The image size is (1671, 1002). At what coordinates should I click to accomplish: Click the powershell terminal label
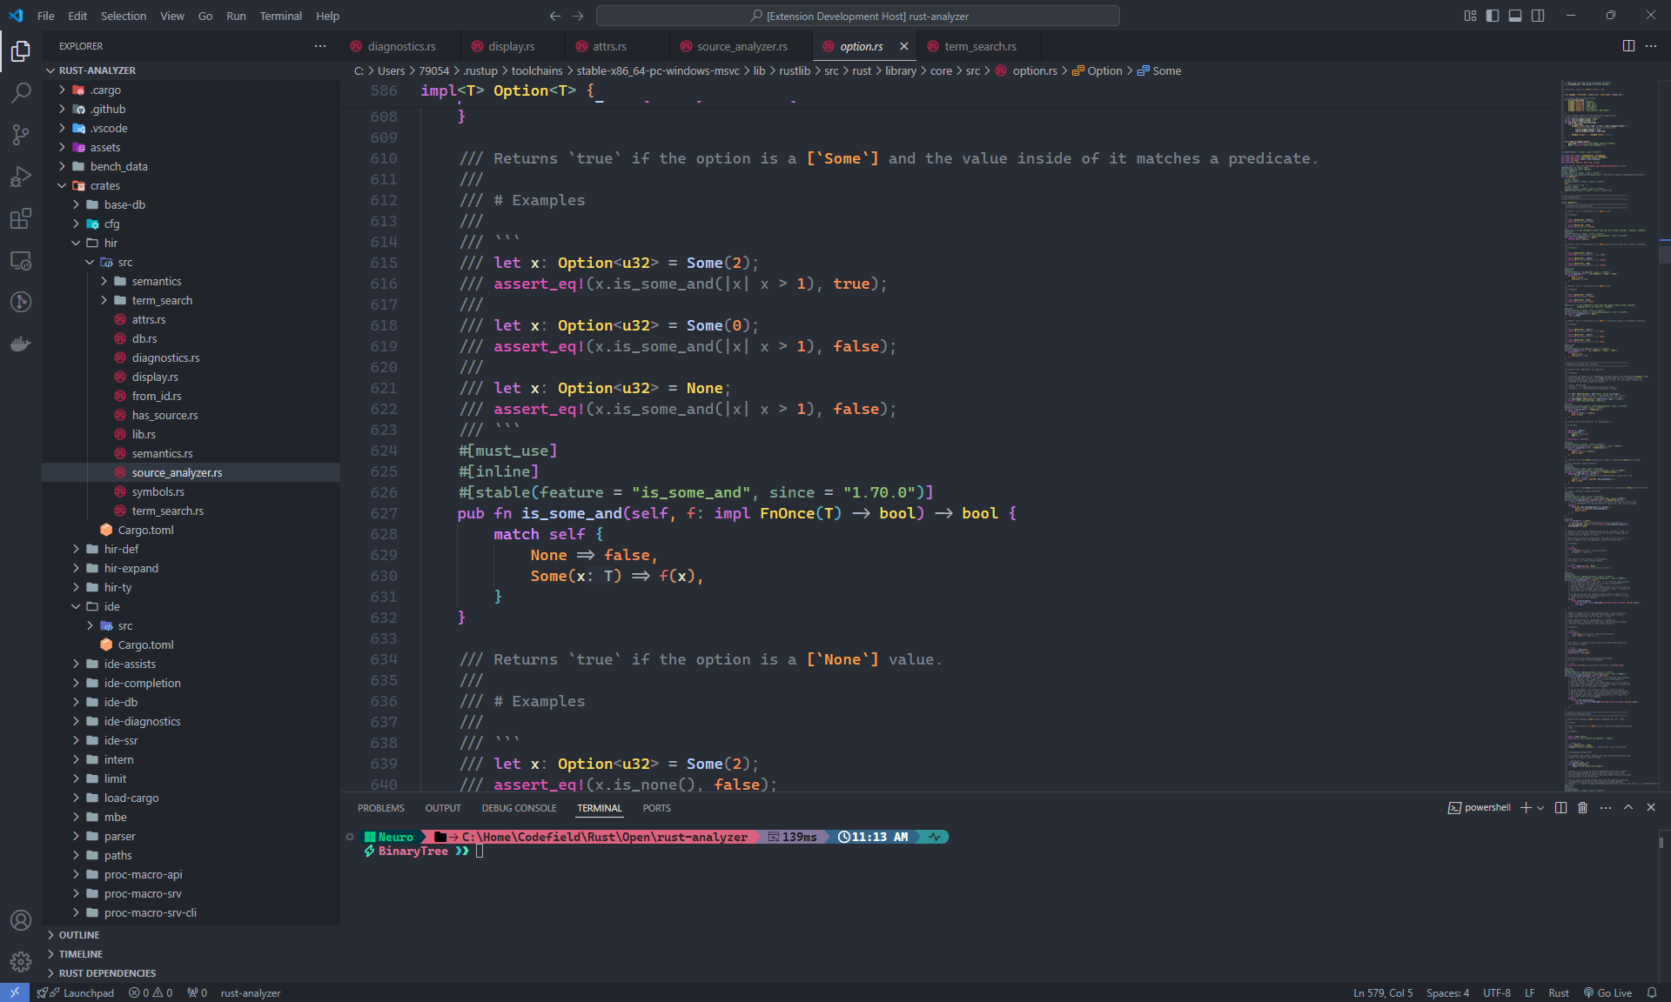click(1480, 808)
